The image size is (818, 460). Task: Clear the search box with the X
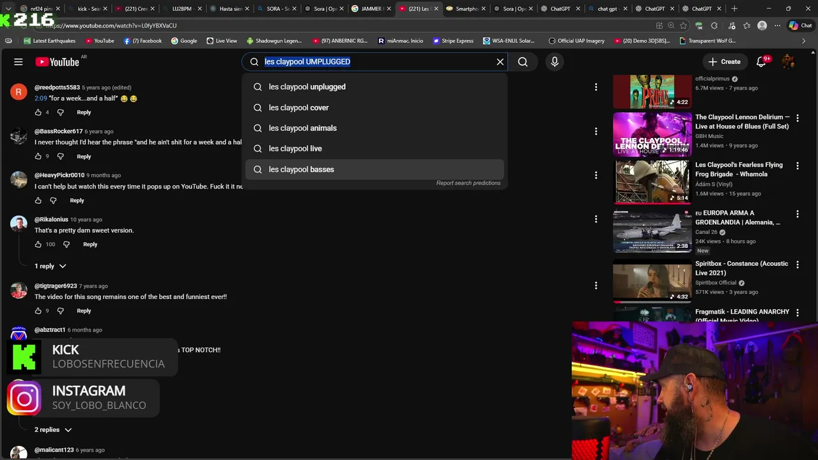pyautogui.click(x=500, y=62)
